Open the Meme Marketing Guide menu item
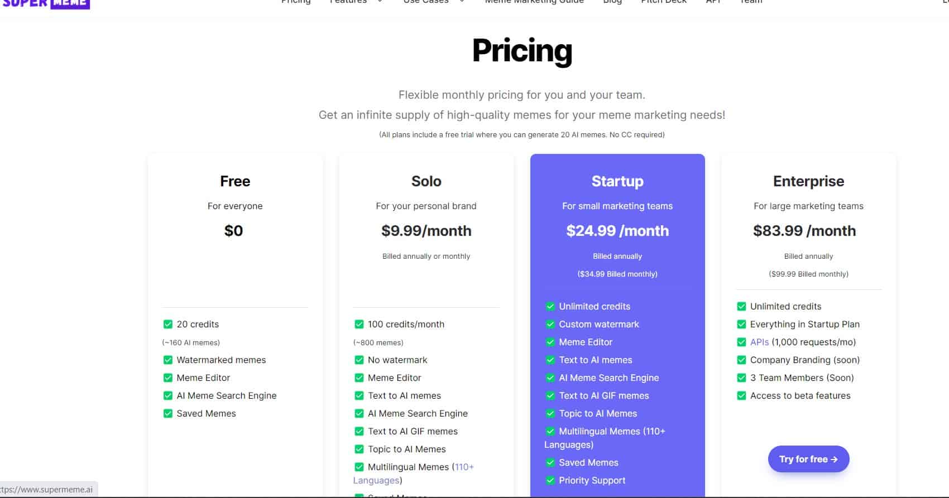Viewport: 949px width, 498px height. [534, 2]
